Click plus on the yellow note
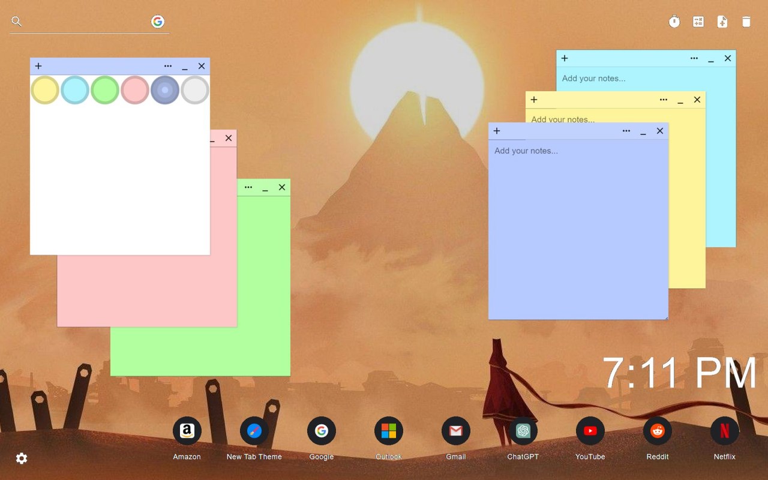This screenshot has height=480, width=768. pos(534,100)
